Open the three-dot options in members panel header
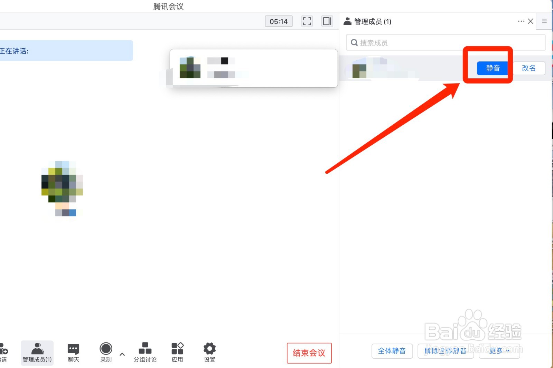The height and width of the screenshot is (368, 553). 521,21
